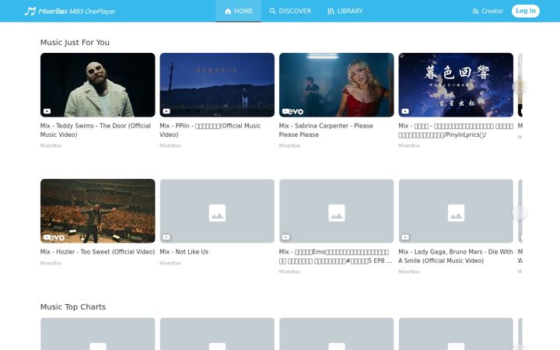
Task: Open the LIBRARY tab
Action: (x=345, y=11)
